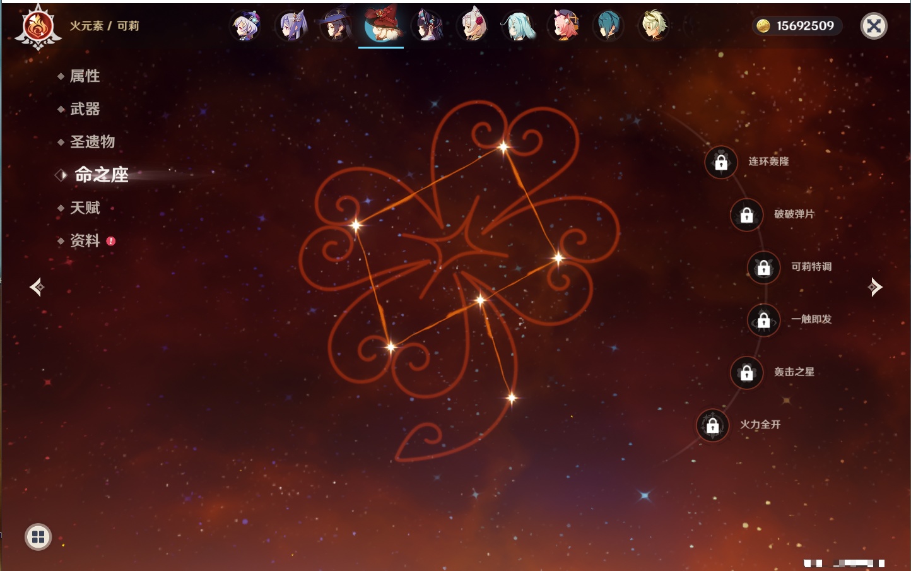
Task: Click the lock icon for 连环轰隆
Action: (x=721, y=162)
